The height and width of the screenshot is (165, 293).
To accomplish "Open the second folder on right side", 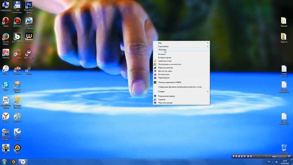I will (284, 38).
